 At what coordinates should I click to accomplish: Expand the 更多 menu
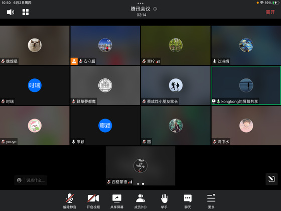point(211,201)
